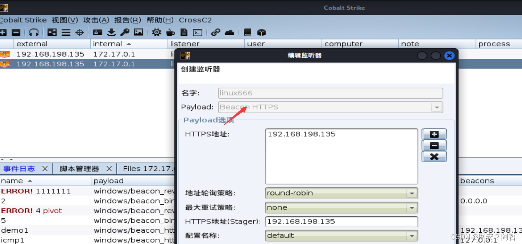
Task: Click the gear payload generator icon
Action: click(x=157, y=33)
